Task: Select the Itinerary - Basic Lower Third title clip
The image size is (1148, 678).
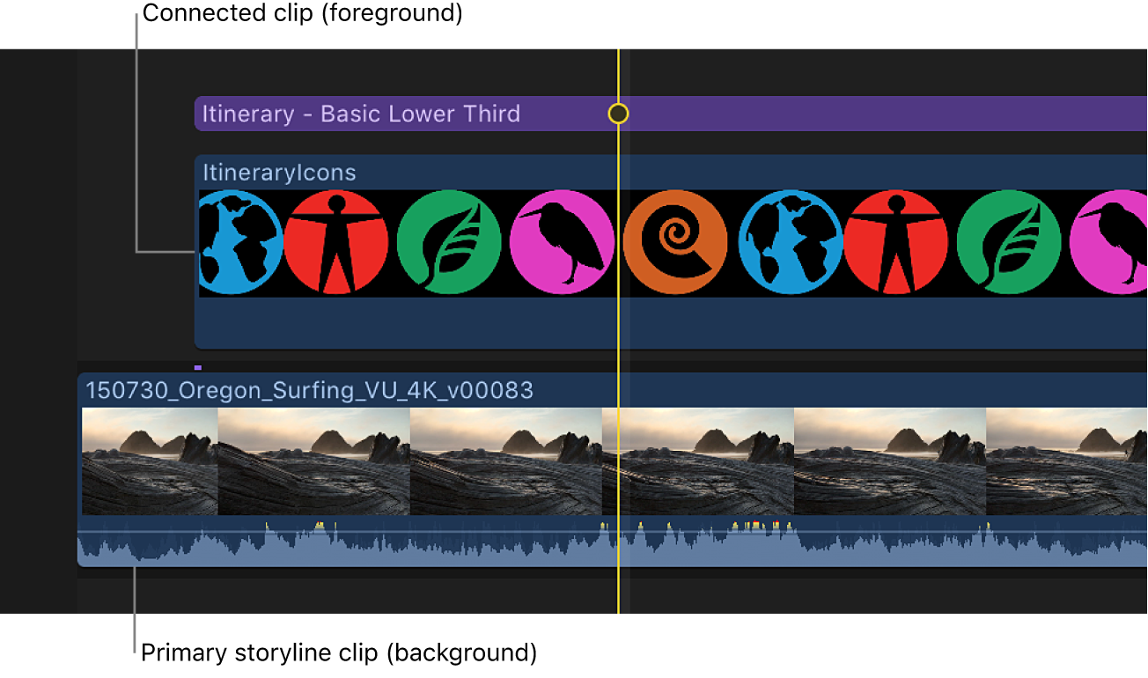Action: tap(359, 114)
